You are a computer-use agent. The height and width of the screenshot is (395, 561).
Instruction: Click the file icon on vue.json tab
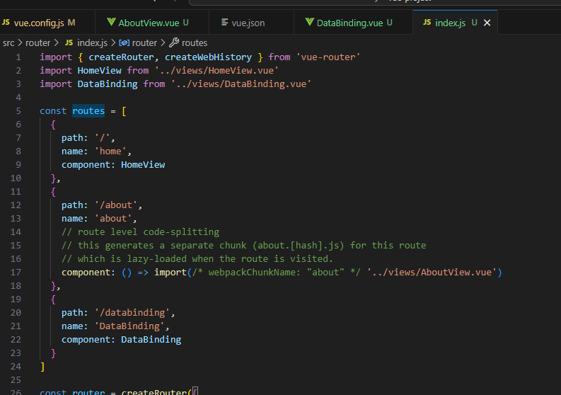tap(225, 23)
